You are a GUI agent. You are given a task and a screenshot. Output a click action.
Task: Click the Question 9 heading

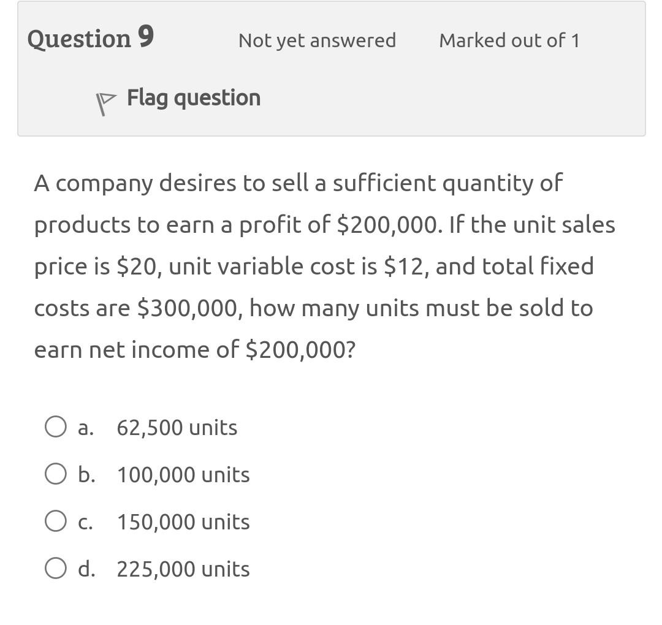pos(90,38)
